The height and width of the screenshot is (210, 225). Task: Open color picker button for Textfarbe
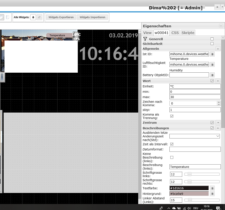[212, 188]
